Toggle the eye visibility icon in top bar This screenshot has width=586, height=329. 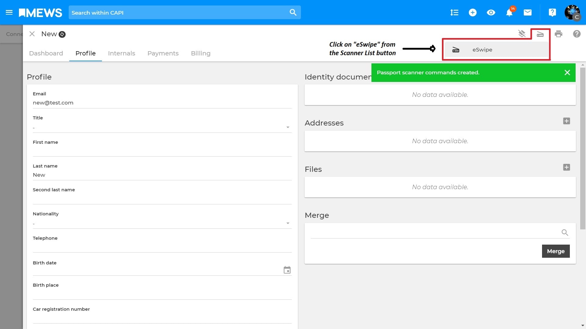[x=491, y=12]
